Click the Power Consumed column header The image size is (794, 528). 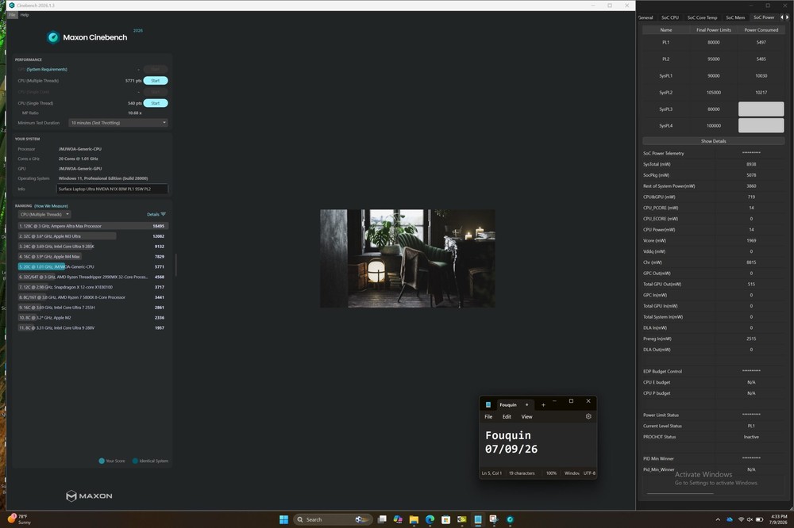(761, 30)
